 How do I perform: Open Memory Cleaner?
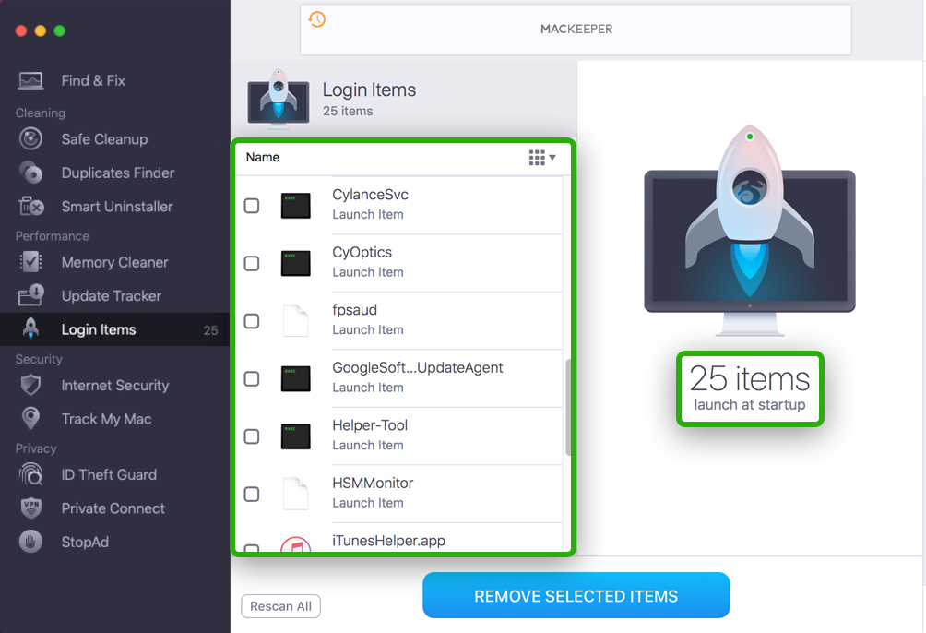(x=114, y=262)
